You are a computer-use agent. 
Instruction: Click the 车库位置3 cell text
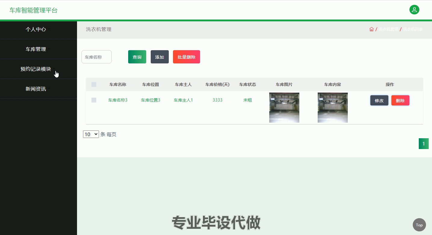click(x=151, y=100)
